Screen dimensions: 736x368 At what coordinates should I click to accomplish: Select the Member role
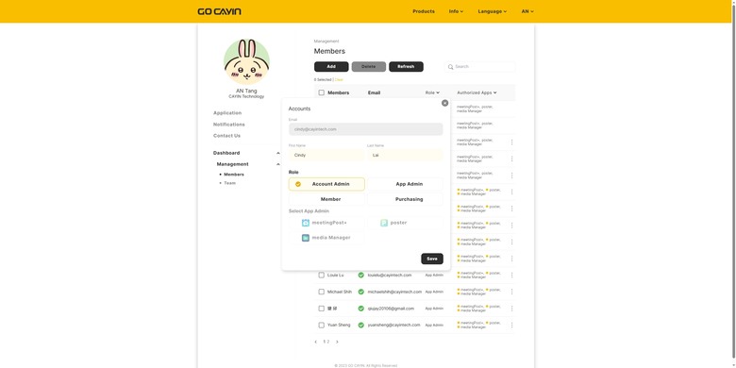[326, 199]
